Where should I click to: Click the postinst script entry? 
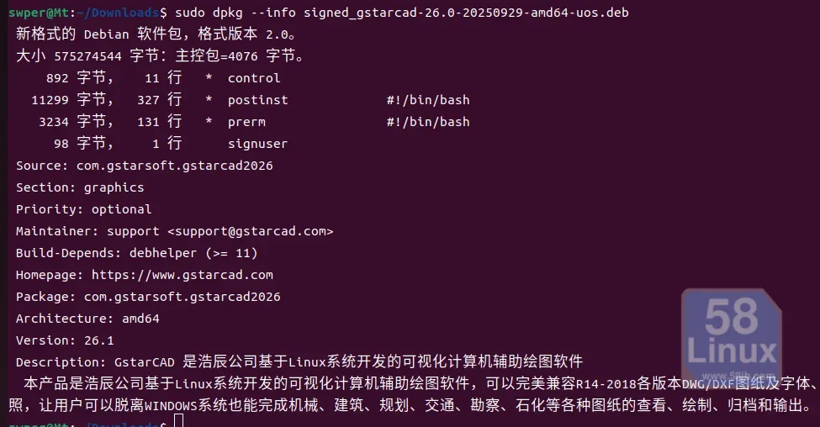point(257,100)
